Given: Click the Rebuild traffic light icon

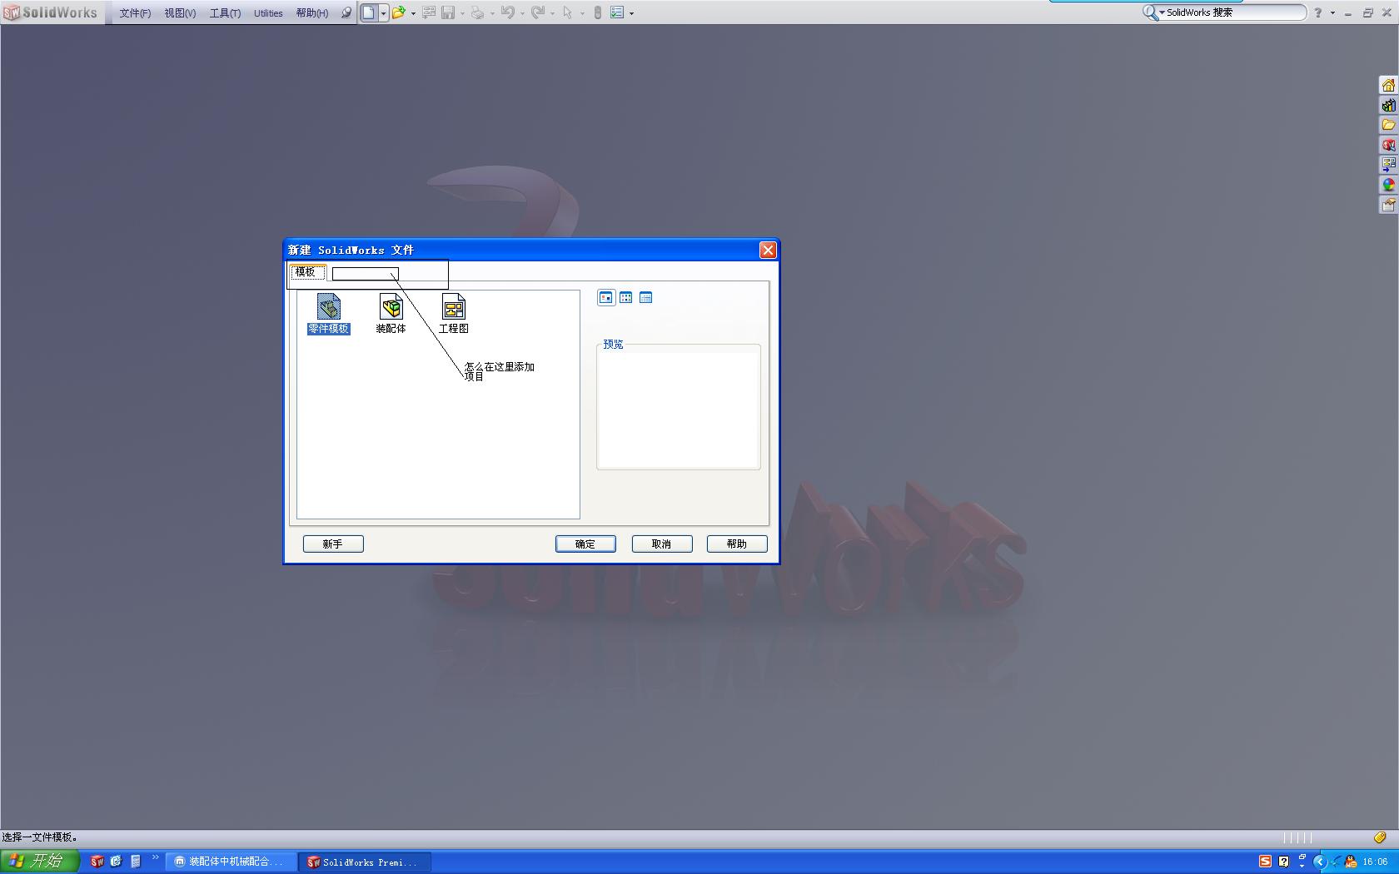Looking at the screenshot, I should point(597,12).
